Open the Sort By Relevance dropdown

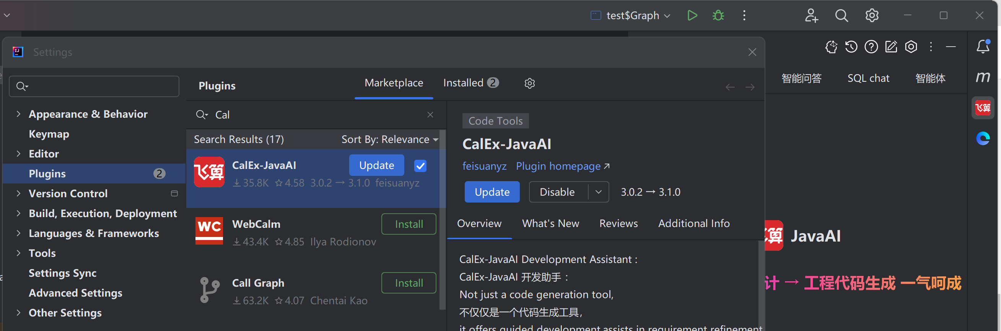click(x=390, y=140)
